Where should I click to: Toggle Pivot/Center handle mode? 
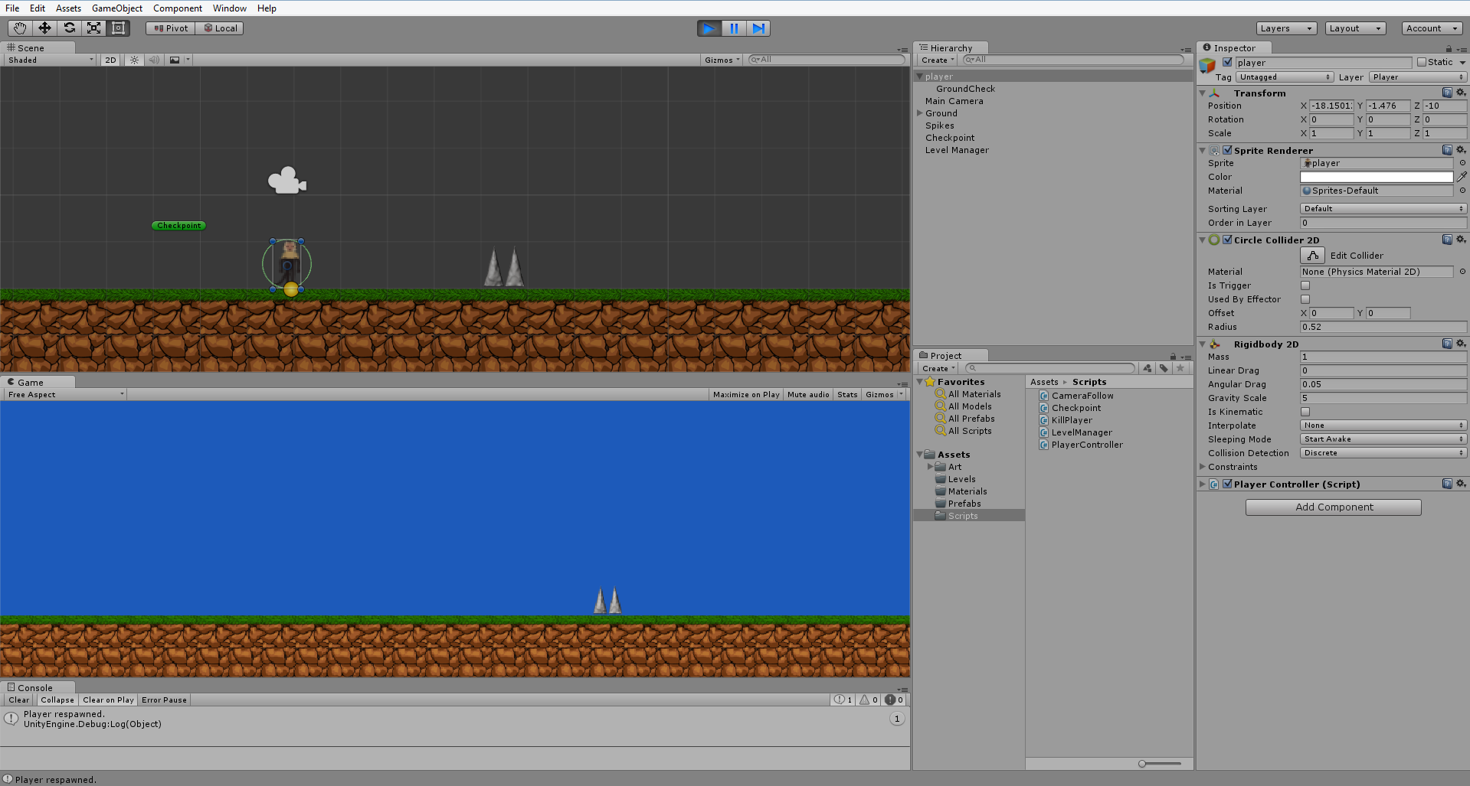coord(171,28)
